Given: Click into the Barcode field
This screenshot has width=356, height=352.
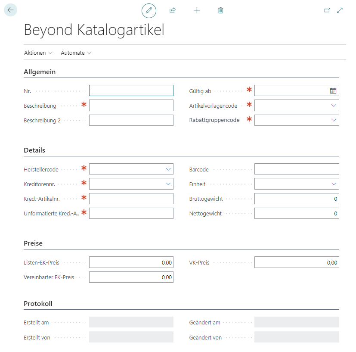Looking at the screenshot, I should (x=297, y=169).
